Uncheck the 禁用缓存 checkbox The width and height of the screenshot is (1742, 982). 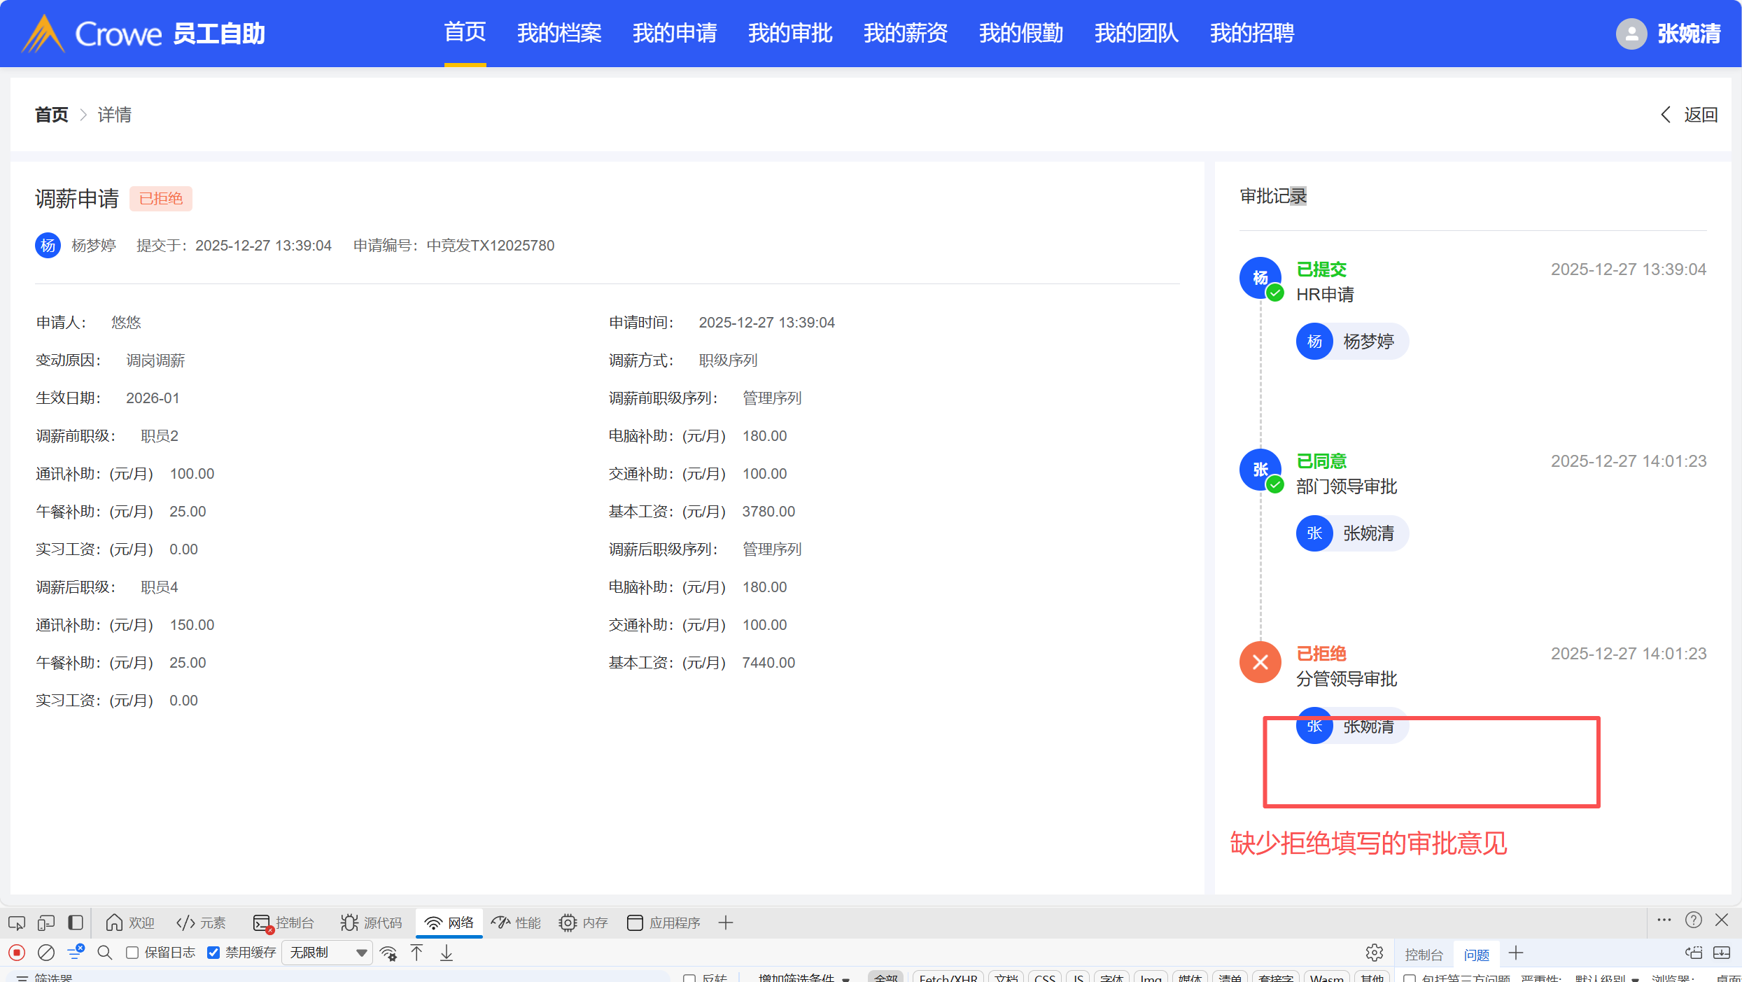(x=214, y=953)
